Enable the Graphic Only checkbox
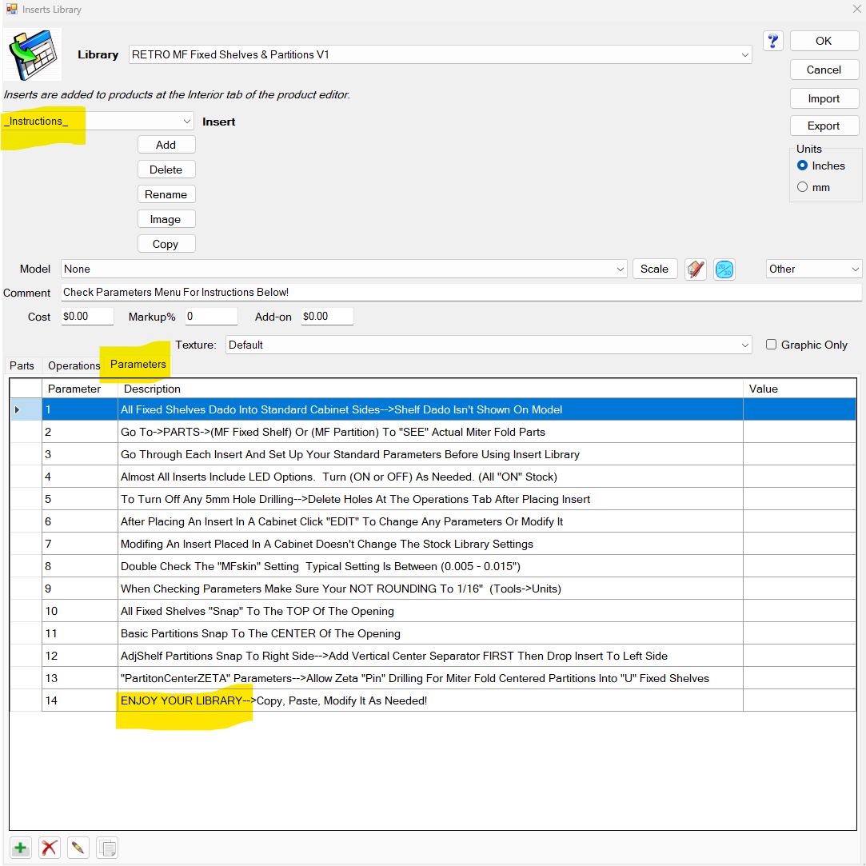This screenshot has height=866, width=866. [x=772, y=345]
